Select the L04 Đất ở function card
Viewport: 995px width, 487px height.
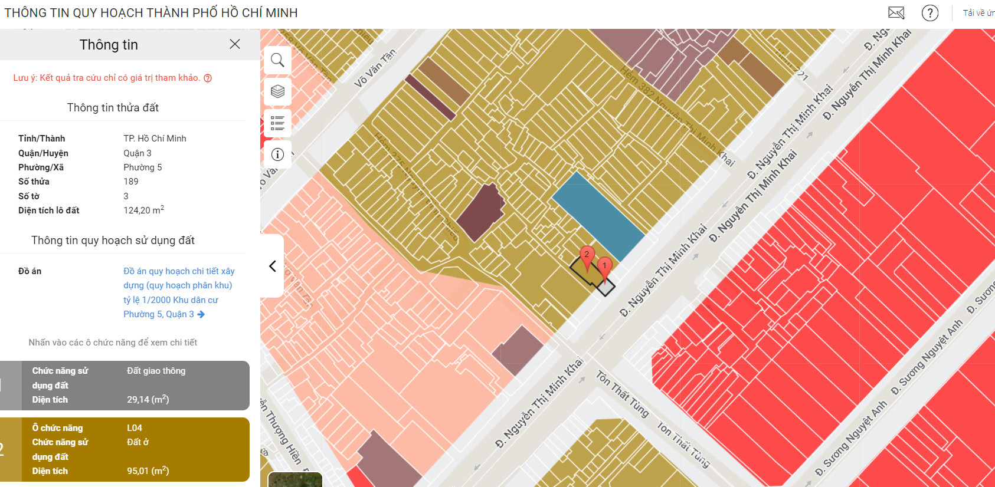[125, 449]
